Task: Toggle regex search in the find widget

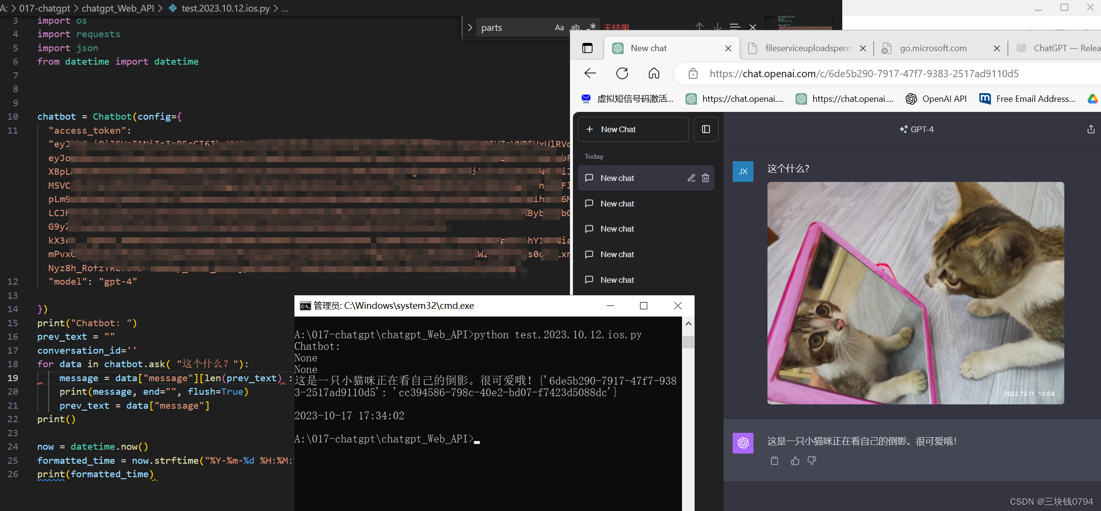Action: click(x=592, y=27)
